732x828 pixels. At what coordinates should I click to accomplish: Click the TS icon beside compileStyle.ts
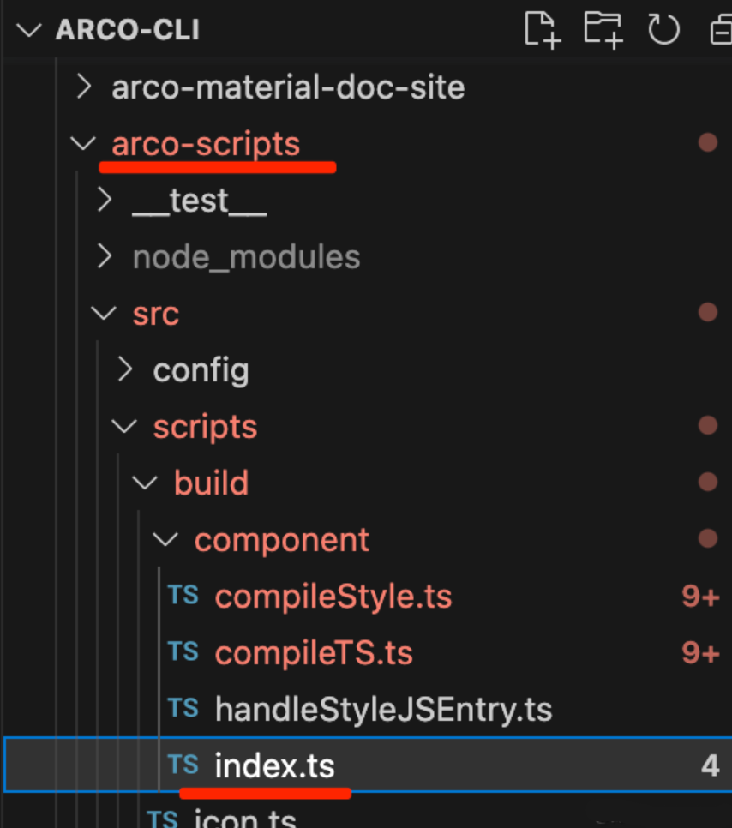point(183,596)
